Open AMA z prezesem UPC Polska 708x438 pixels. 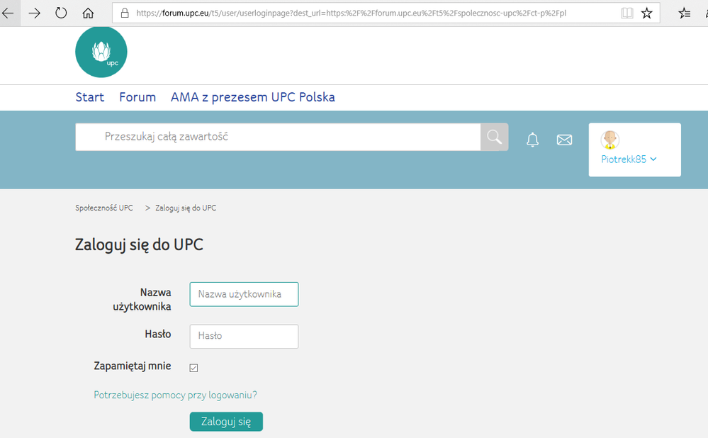click(x=252, y=97)
